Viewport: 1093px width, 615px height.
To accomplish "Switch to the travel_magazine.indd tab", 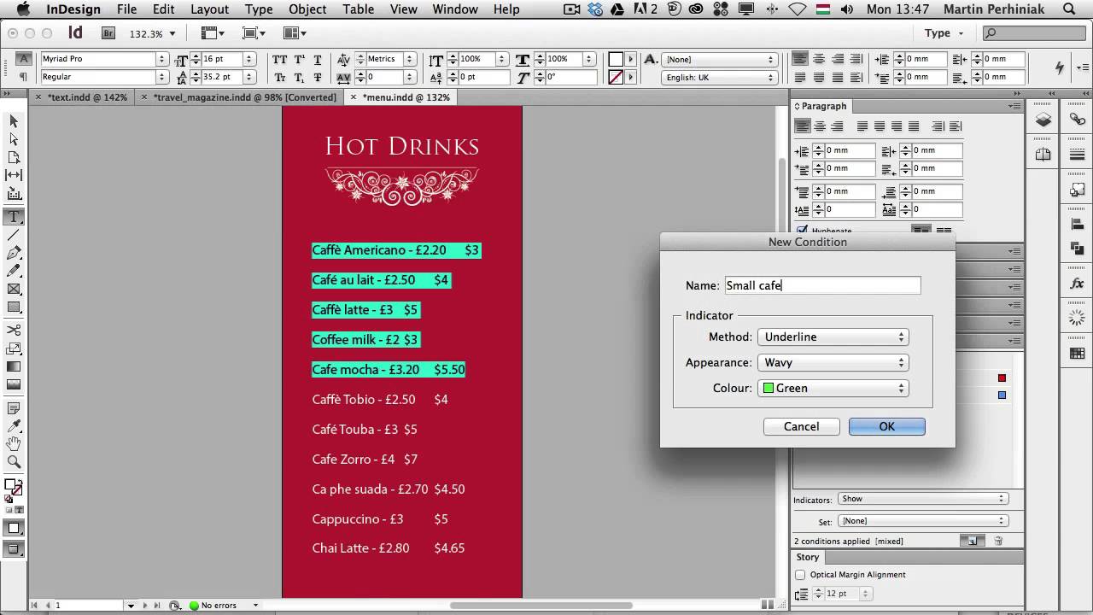I will (244, 97).
